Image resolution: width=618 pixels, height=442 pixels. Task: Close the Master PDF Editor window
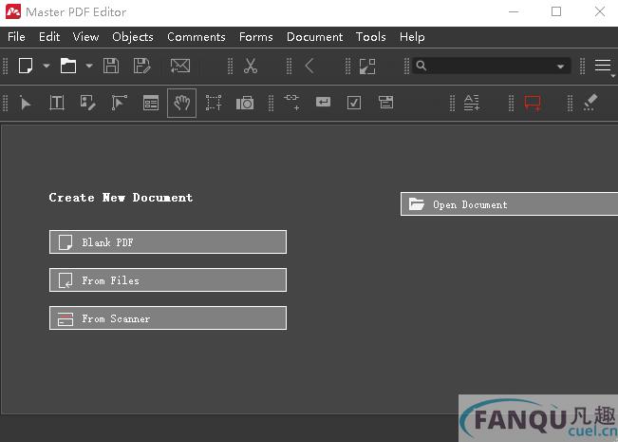[600, 11]
